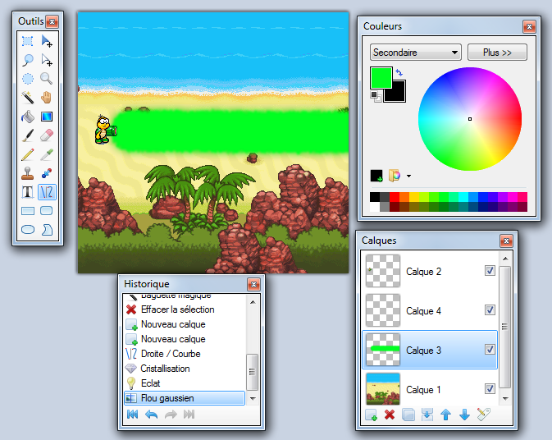Image resolution: width=552 pixels, height=440 pixels.
Task: Select the Magic Wand tool
Action: 27,98
